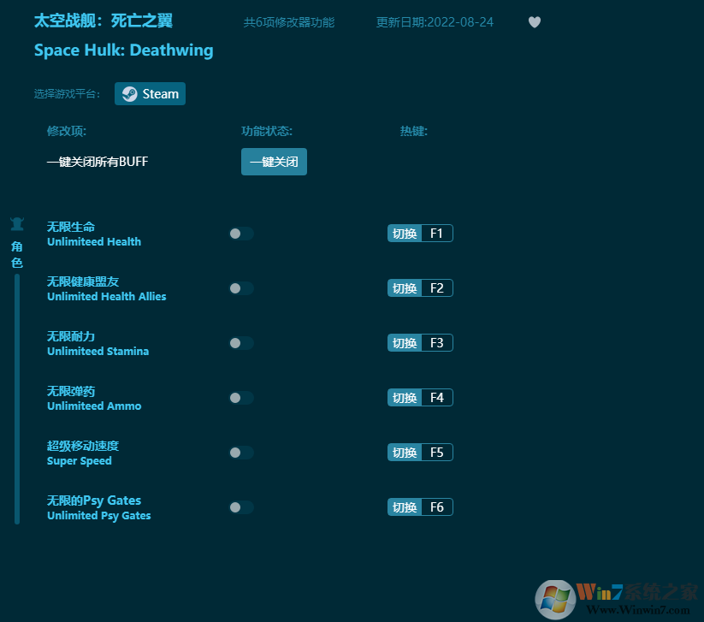Toggle Unlimited Health switch
The image size is (704, 622).
[x=241, y=234]
